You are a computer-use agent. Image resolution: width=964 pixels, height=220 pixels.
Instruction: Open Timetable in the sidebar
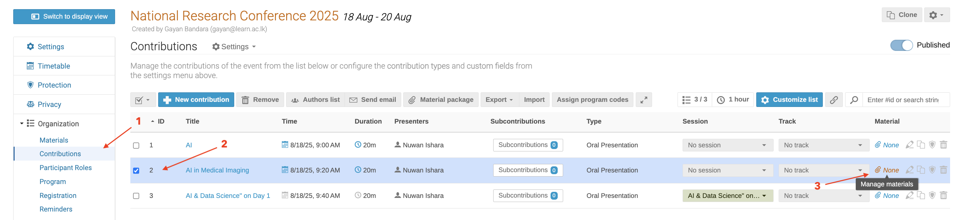coord(54,66)
